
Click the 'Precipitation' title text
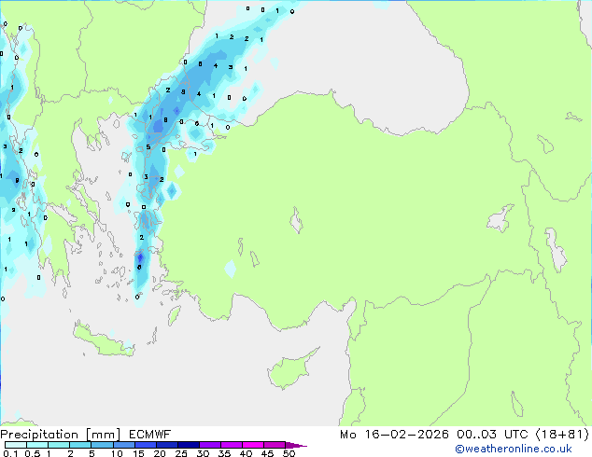click(39, 435)
